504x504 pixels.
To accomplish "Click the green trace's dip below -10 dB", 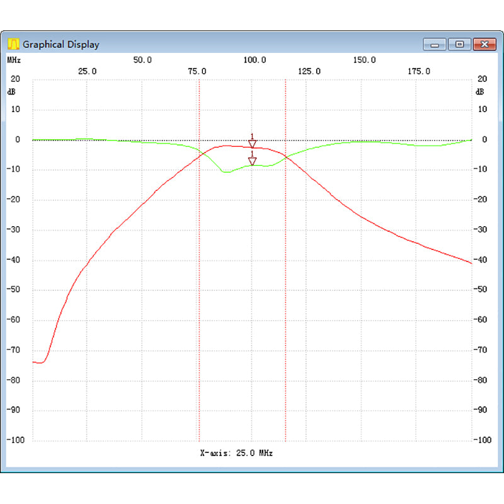I will click(x=225, y=171).
